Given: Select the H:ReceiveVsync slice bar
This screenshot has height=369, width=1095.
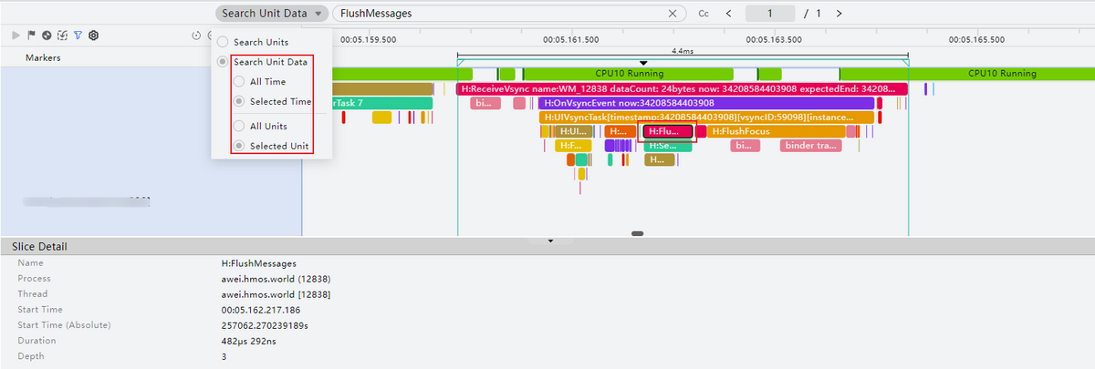Looking at the screenshot, I should 681,89.
